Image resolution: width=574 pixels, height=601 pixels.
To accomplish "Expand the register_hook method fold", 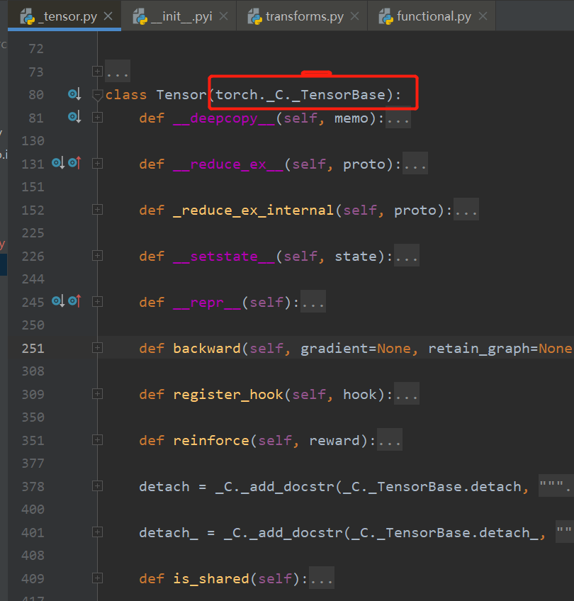I will click(97, 394).
